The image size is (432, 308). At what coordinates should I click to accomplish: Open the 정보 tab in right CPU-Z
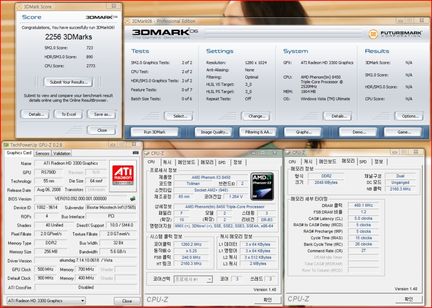[378, 162]
